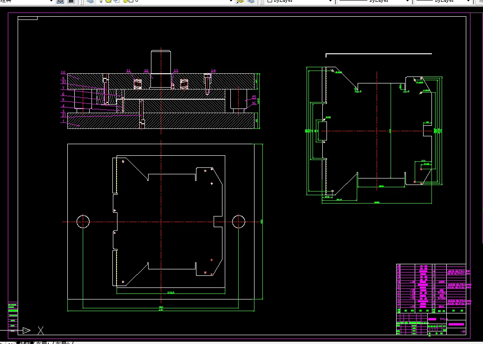This screenshot has height=344, width=483.
Task: Select the die shank at assembly top
Action: [161, 62]
